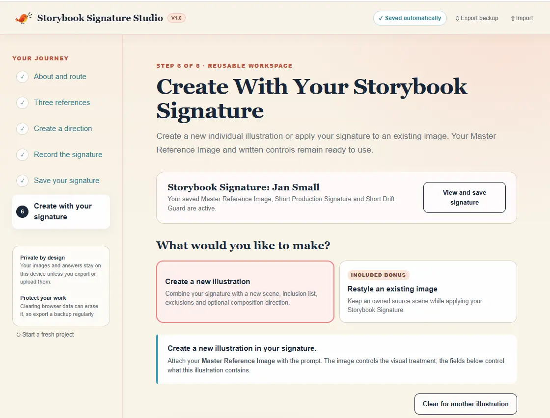Screen dimensions: 550x418
Task: Click the What would you like to make? heading
Action: point(243,245)
